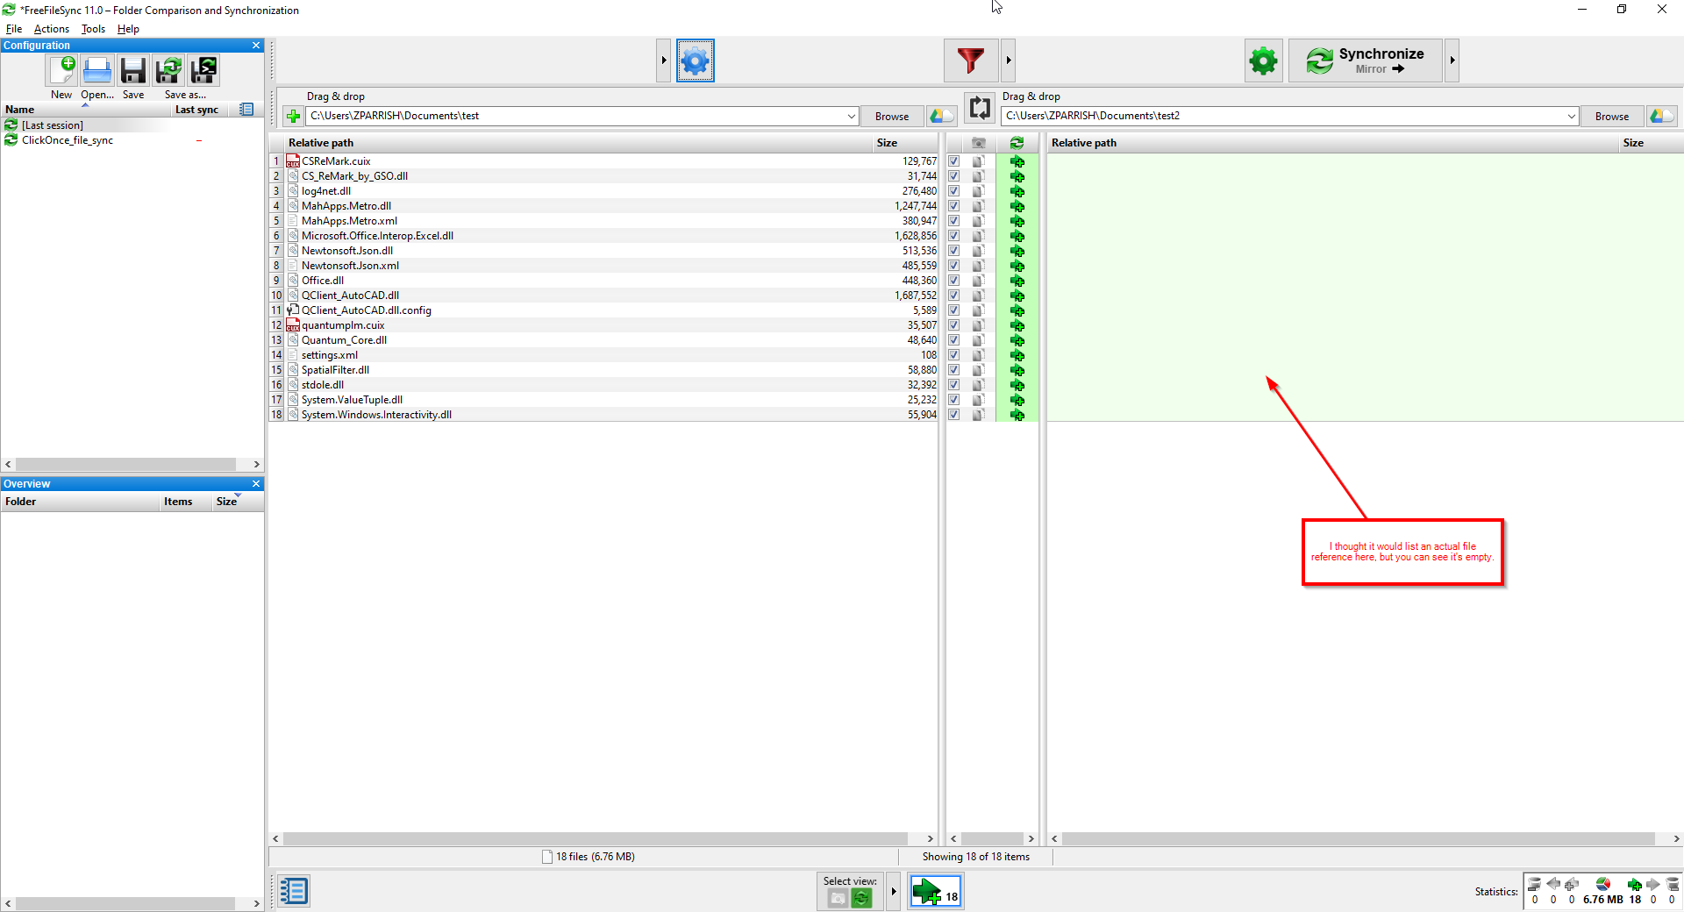This screenshot has width=1684, height=912.
Task: Change sync direction for CSReMark.cuix
Action: click(1017, 161)
